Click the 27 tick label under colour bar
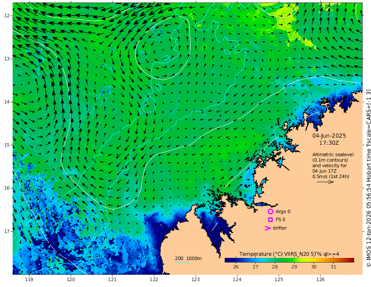The image size is (371, 287). 255,267
